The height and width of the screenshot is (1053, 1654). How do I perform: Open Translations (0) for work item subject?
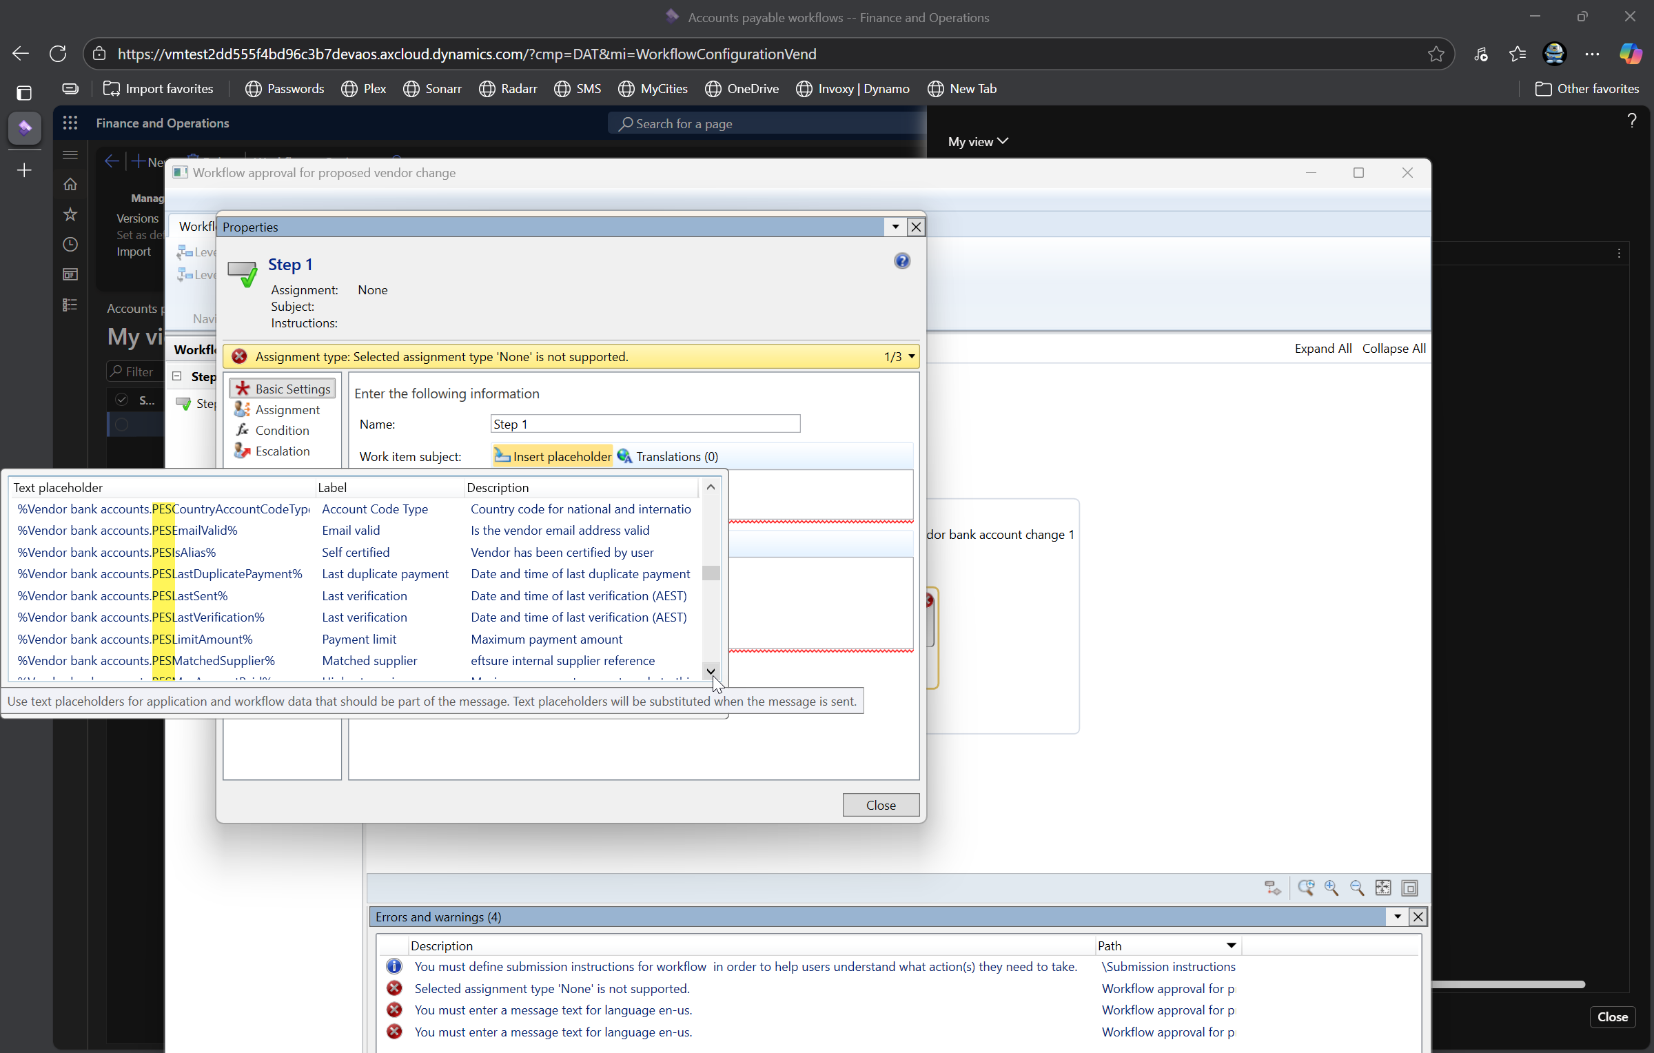[x=668, y=456]
